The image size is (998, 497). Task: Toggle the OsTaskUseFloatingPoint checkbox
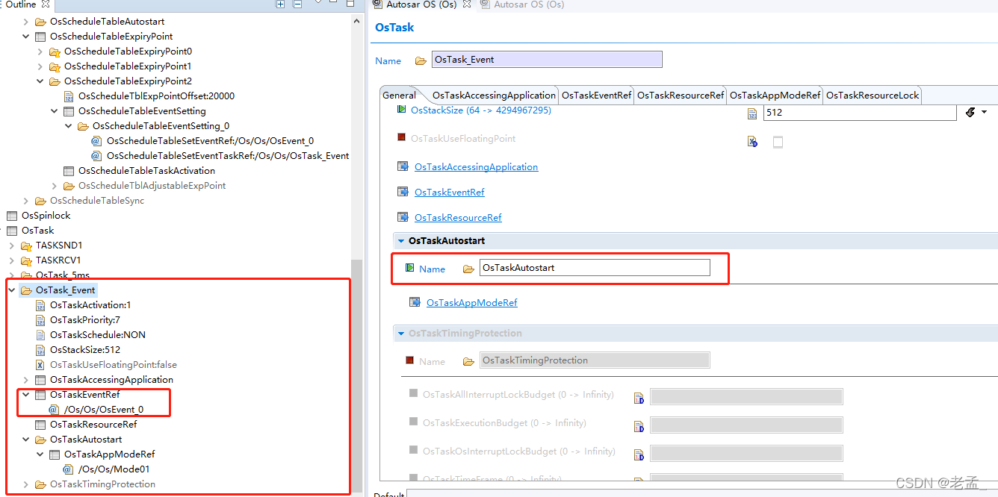coord(778,142)
